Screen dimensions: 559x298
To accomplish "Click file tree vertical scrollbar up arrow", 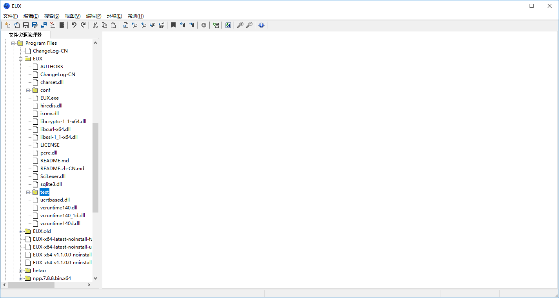I will (96, 42).
